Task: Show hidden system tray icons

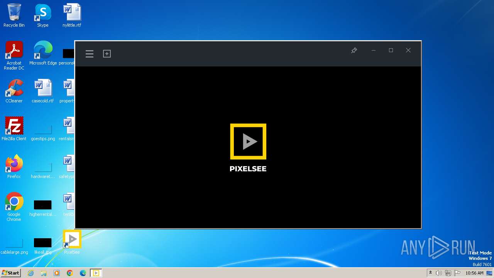Action: 430,273
